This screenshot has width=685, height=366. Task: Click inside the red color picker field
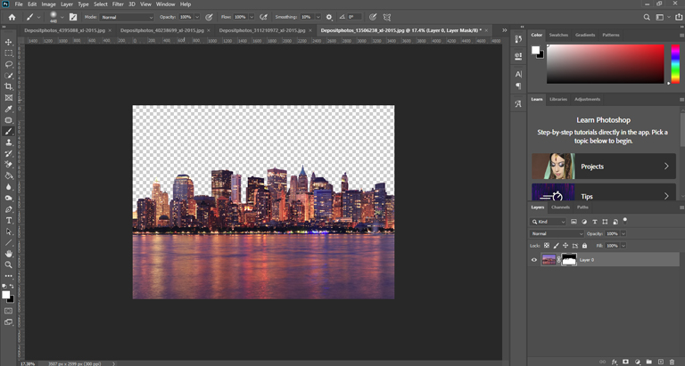coord(605,64)
